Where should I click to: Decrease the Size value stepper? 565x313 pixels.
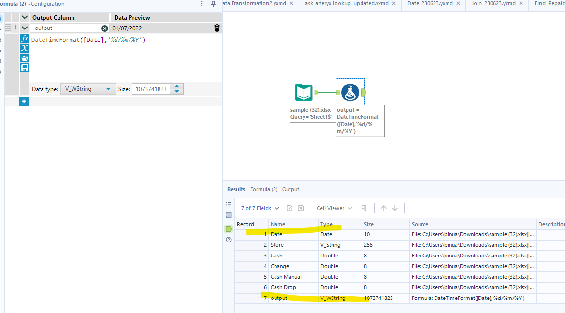177,91
